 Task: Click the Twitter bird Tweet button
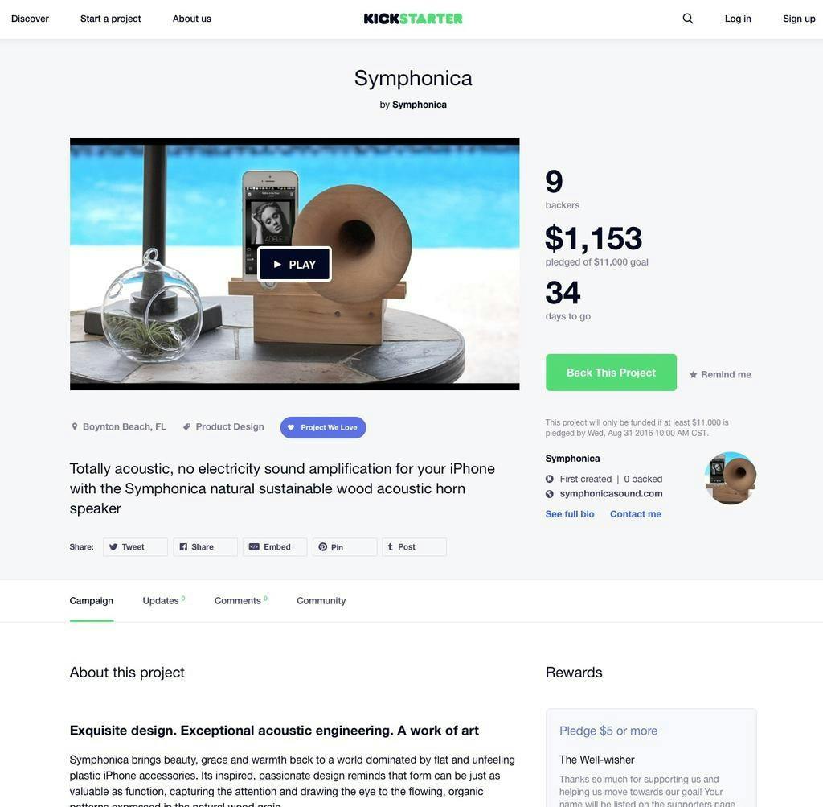tap(135, 547)
